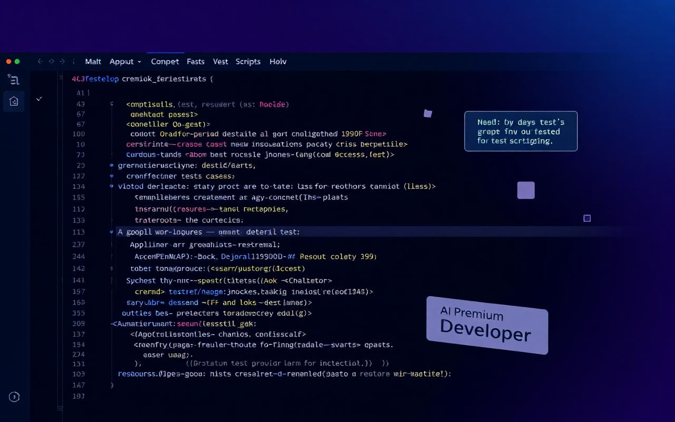Open the Malt menu

coord(93,62)
